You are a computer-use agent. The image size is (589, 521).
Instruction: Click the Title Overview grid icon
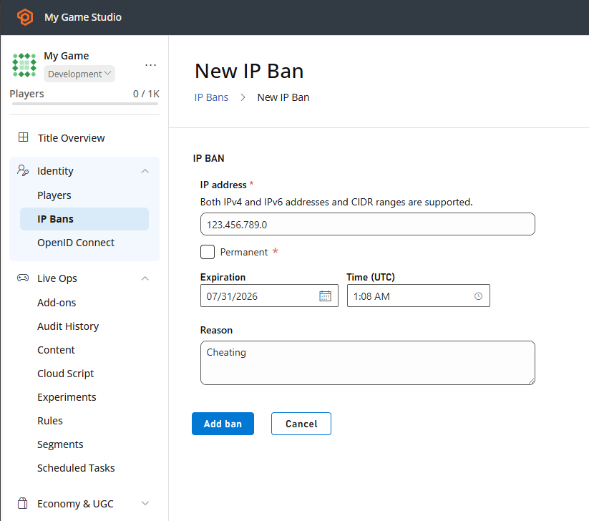[x=24, y=137]
